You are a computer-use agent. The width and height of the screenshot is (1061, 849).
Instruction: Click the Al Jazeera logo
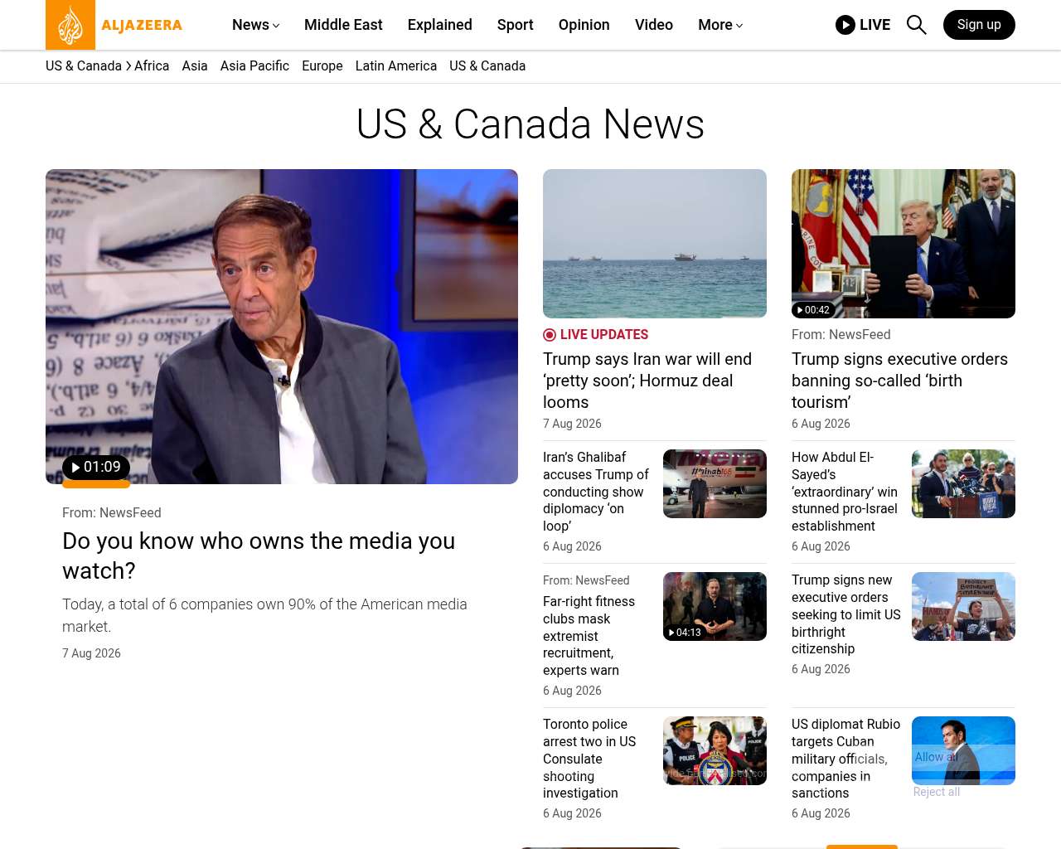pos(114,25)
